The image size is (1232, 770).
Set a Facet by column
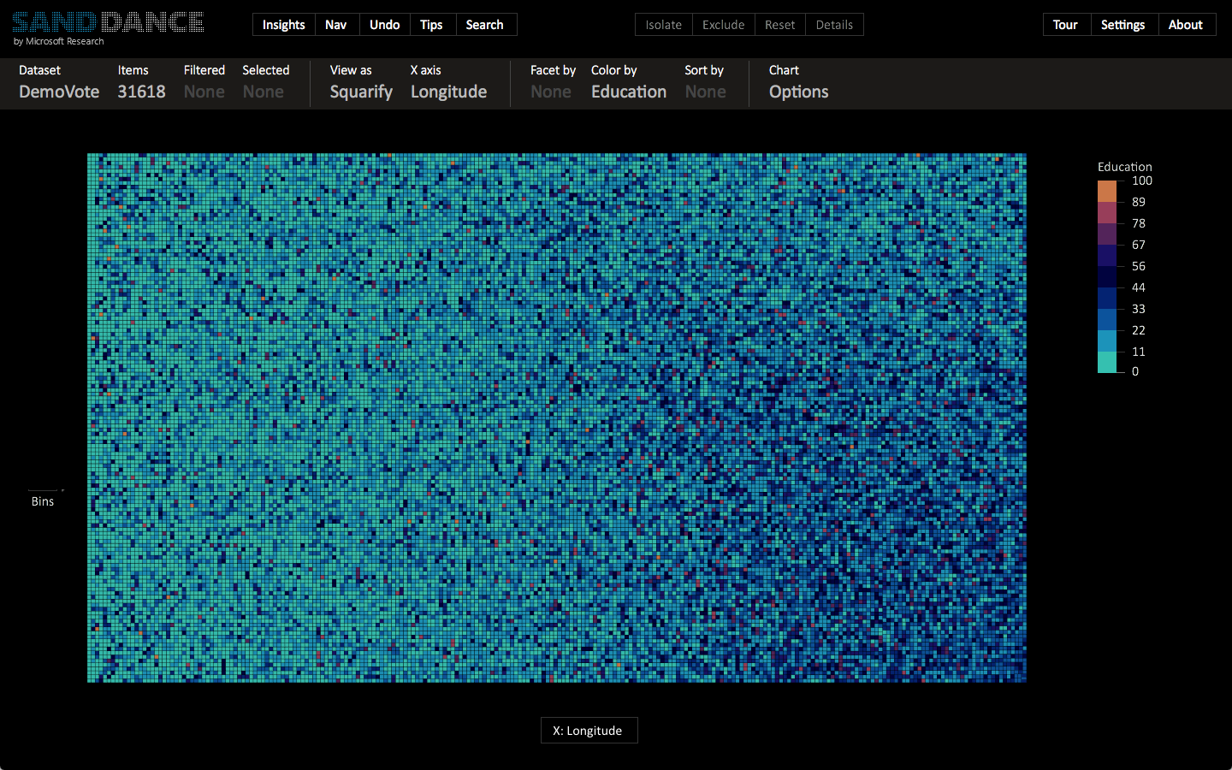tap(551, 92)
